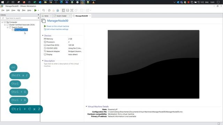Screen dimensions: 223x125
Task: Select Swarm Cluster in library tree
Action: 17,27
